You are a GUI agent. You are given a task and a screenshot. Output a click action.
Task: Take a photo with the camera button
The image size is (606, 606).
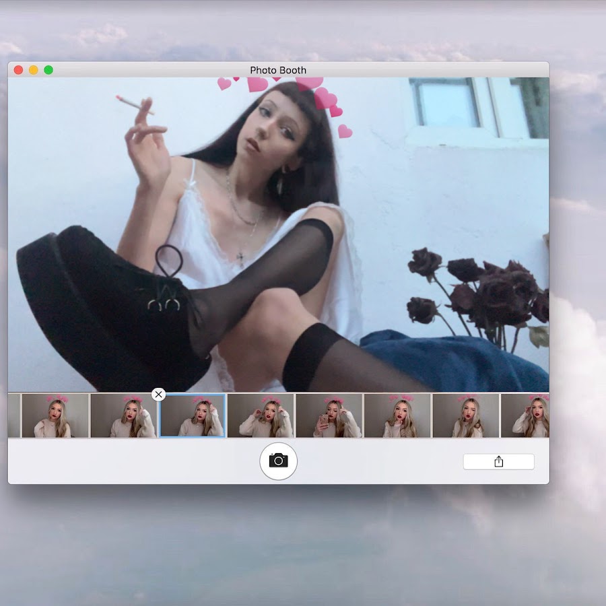coord(278,461)
